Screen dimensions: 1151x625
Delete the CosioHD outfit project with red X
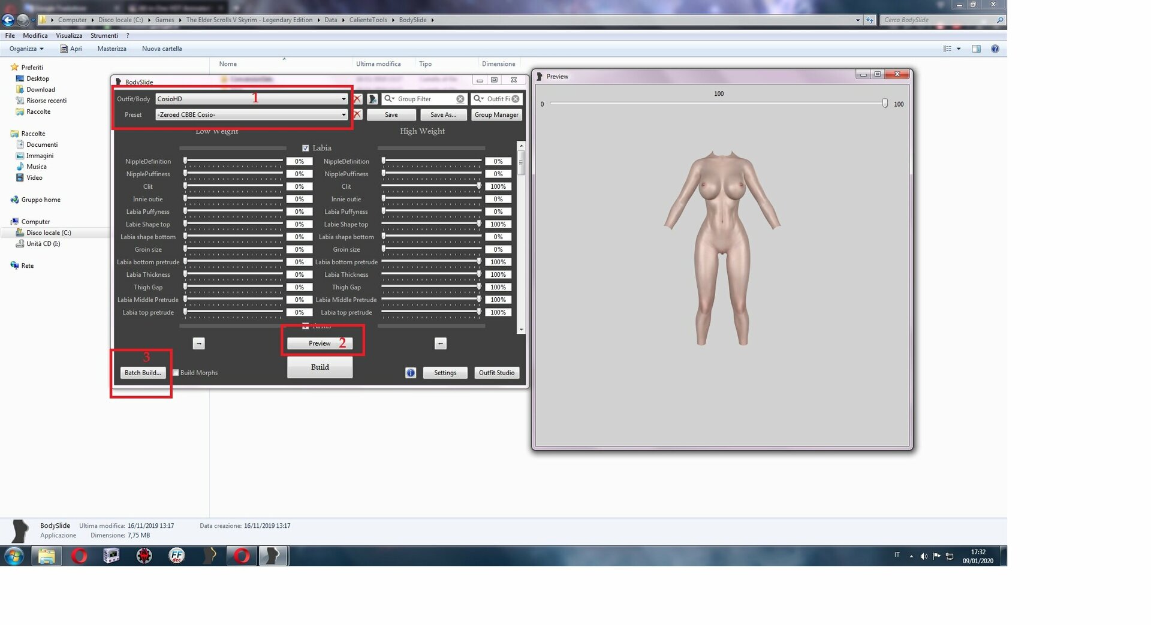click(357, 99)
